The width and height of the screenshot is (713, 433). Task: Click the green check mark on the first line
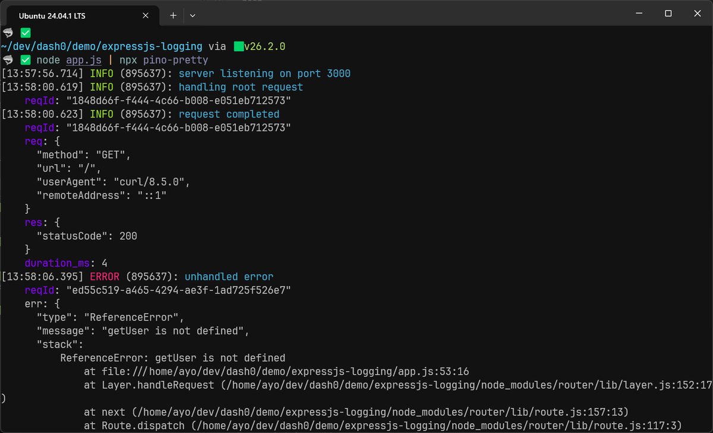coord(26,33)
